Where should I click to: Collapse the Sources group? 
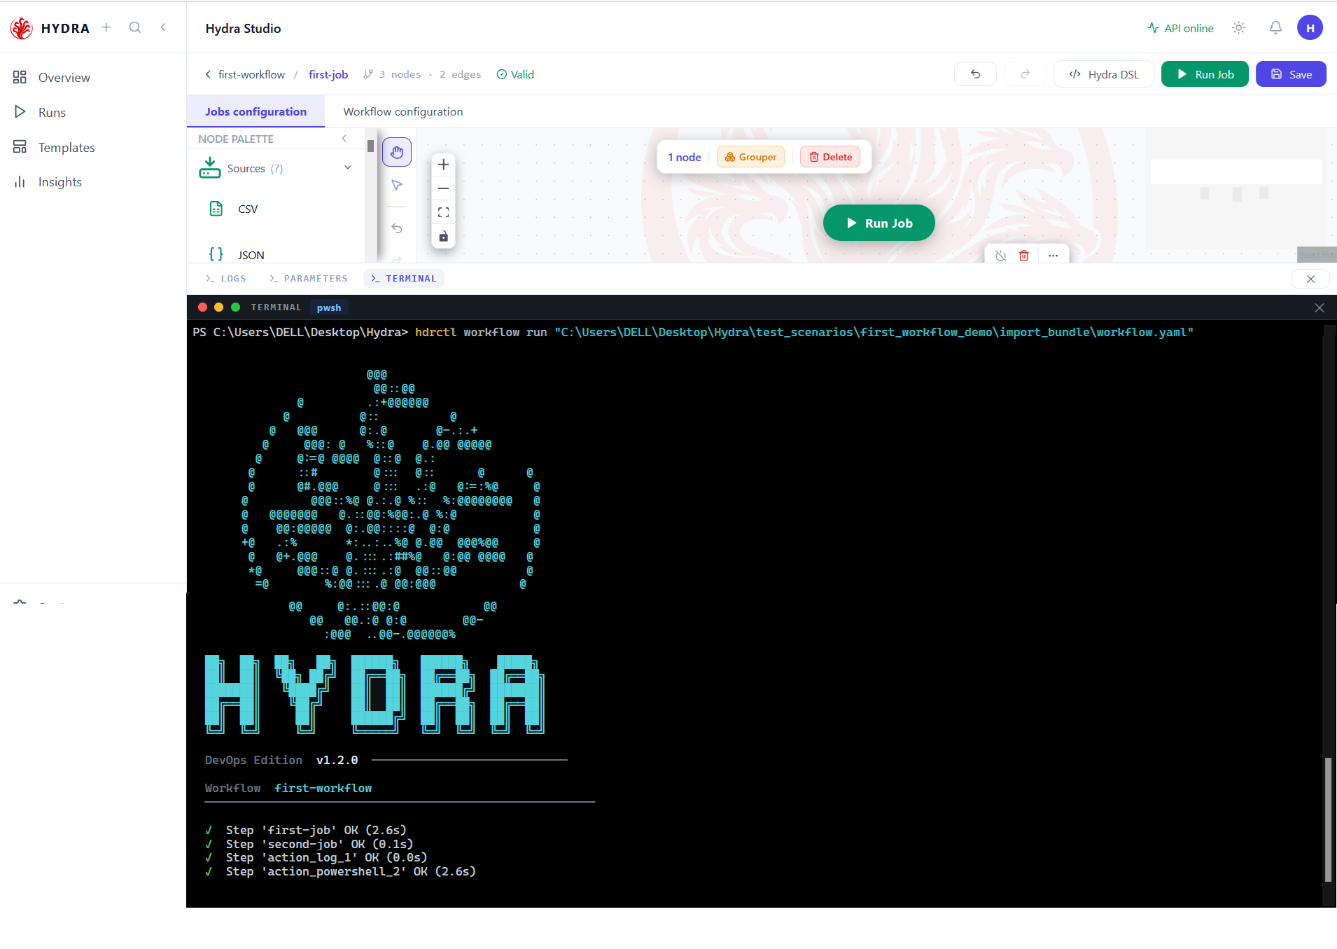[348, 167]
